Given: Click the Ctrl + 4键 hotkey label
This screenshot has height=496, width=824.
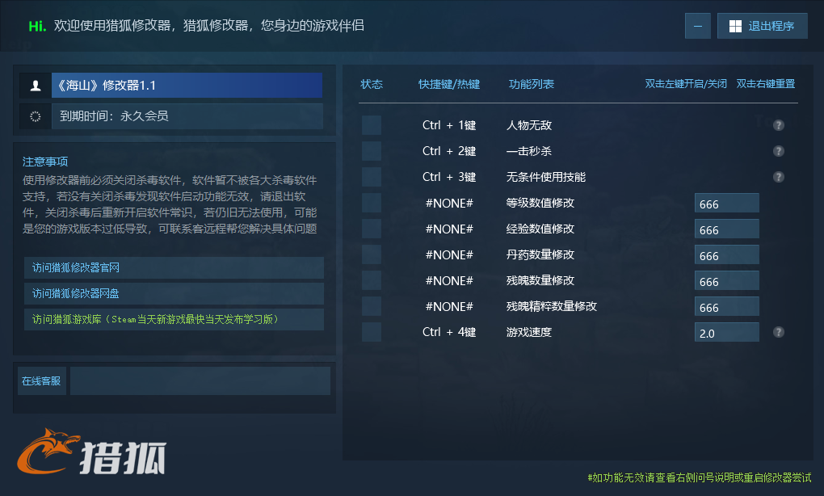Looking at the screenshot, I should (x=449, y=331).
